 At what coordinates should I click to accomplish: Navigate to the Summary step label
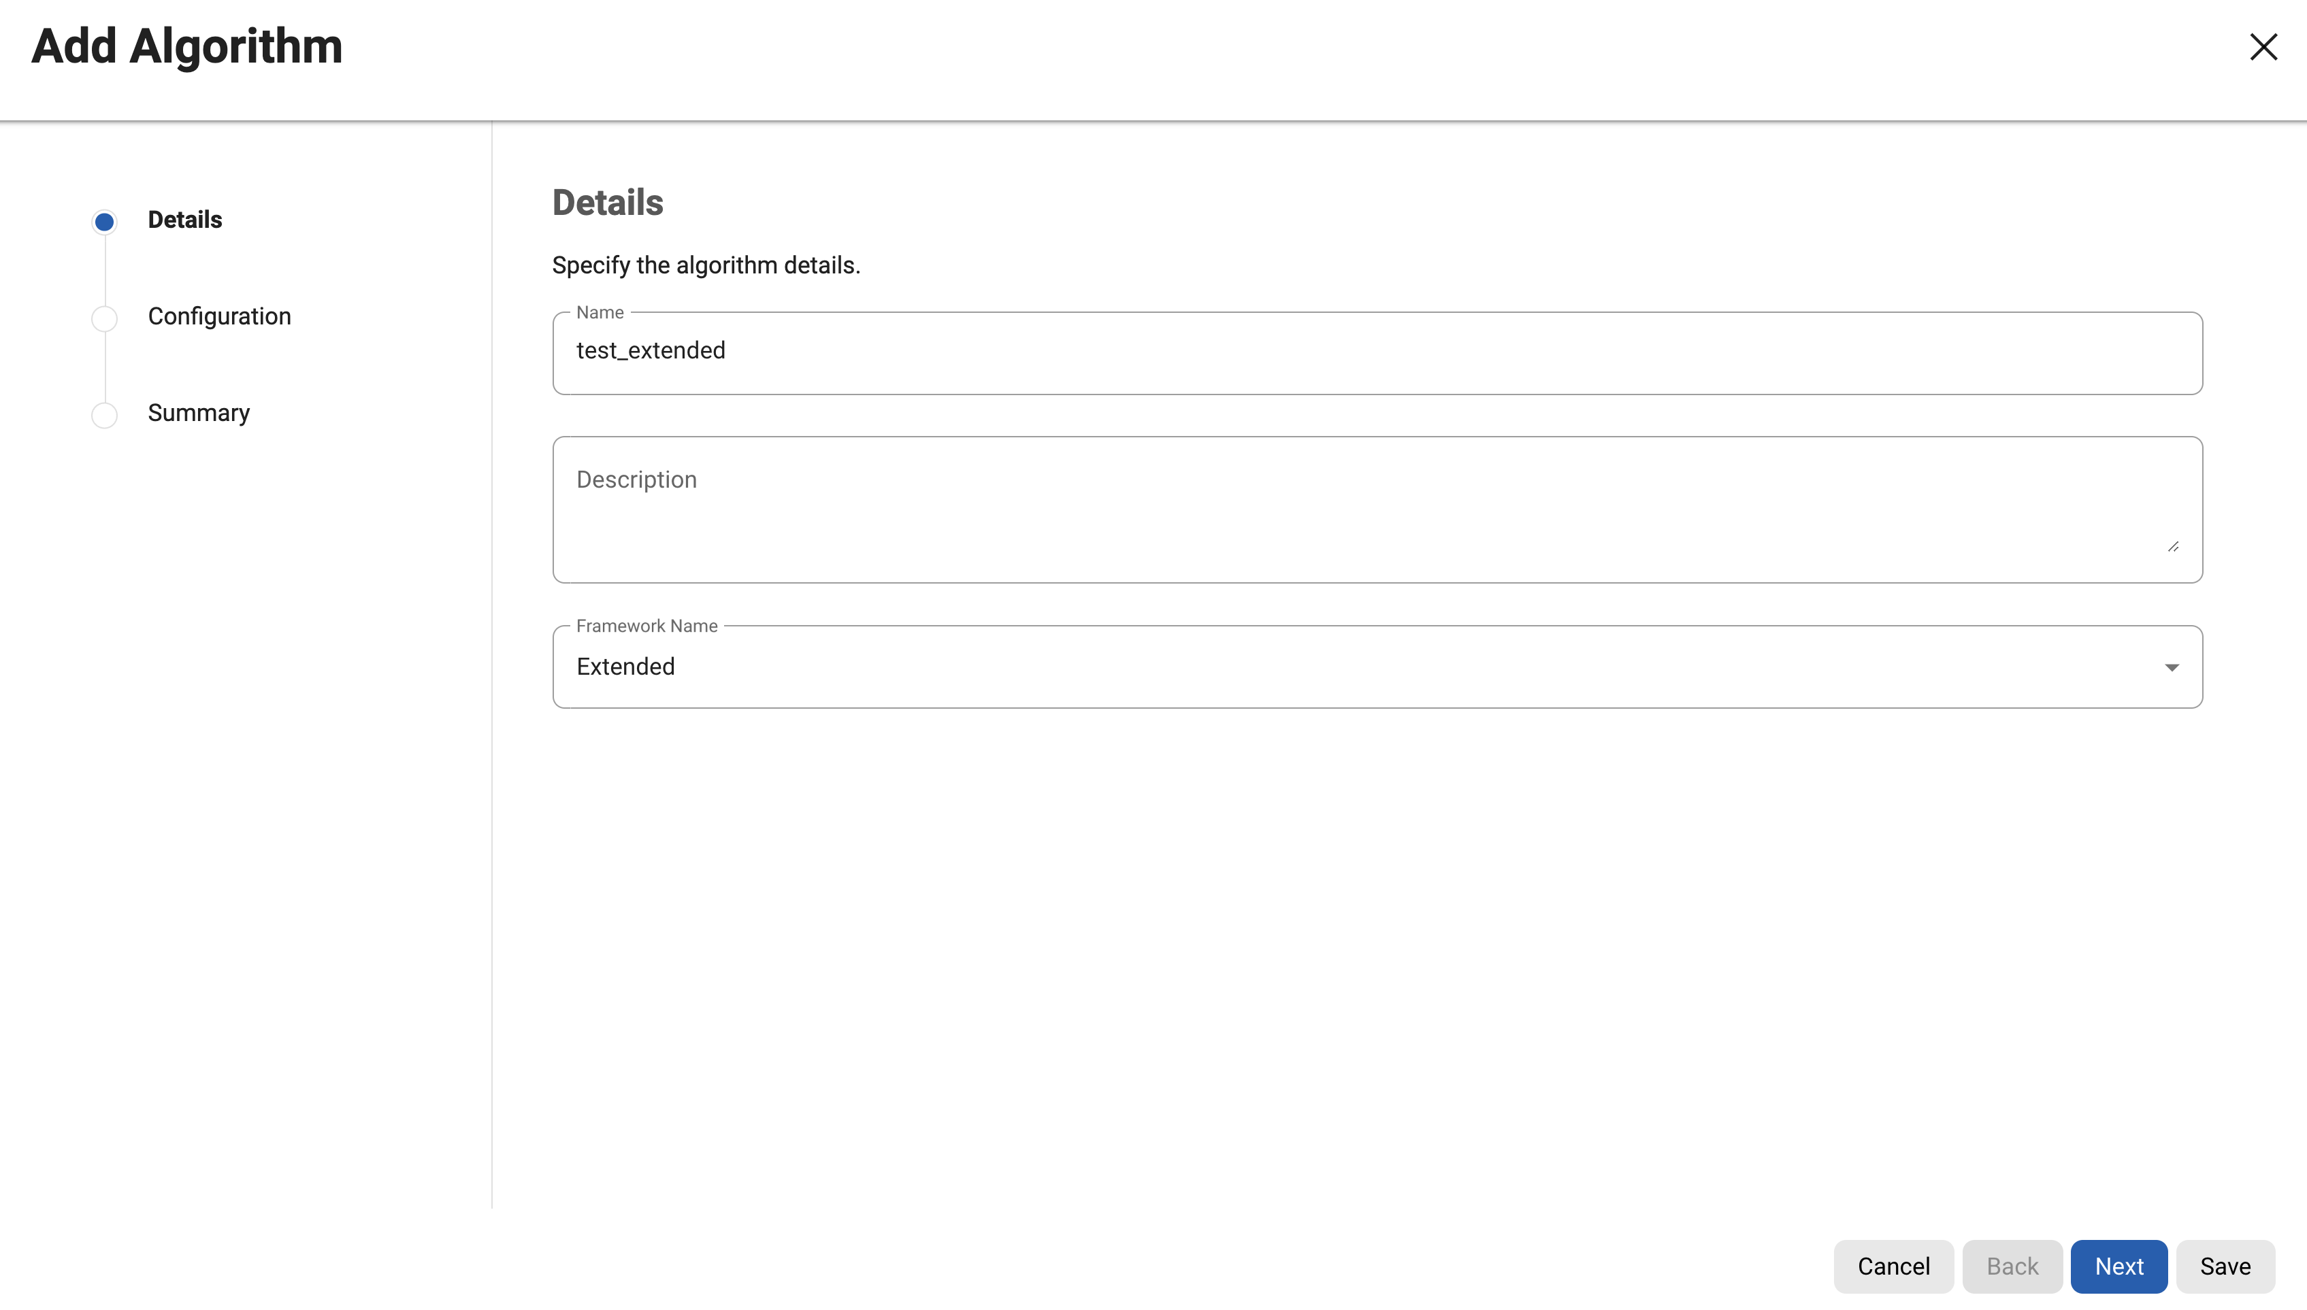point(199,413)
